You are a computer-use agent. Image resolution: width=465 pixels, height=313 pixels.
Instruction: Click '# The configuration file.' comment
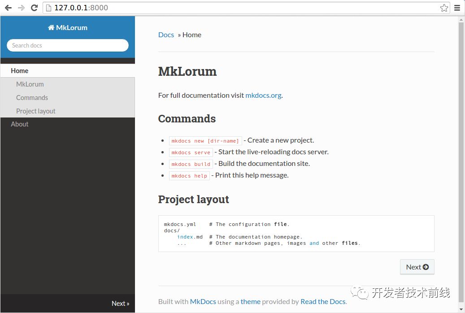pos(249,224)
